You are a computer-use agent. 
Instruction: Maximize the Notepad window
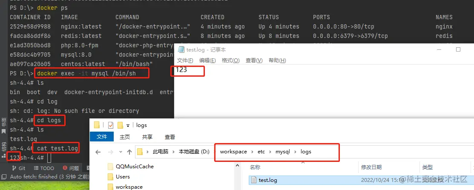[458, 49]
